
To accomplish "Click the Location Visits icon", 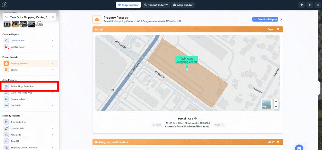I will pyautogui.click(x=6, y=128).
